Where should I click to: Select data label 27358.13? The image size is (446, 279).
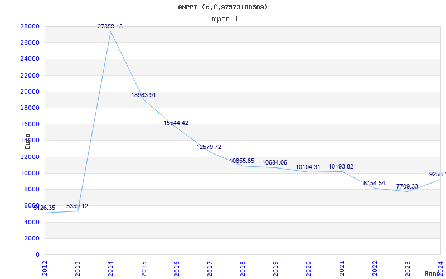click(x=110, y=26)
